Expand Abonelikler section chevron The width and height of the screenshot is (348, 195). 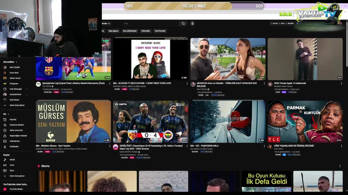coord(16,62)
